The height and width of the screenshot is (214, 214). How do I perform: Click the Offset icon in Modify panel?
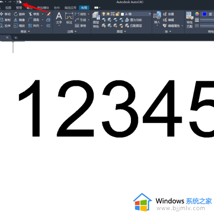tap(48, 26)
